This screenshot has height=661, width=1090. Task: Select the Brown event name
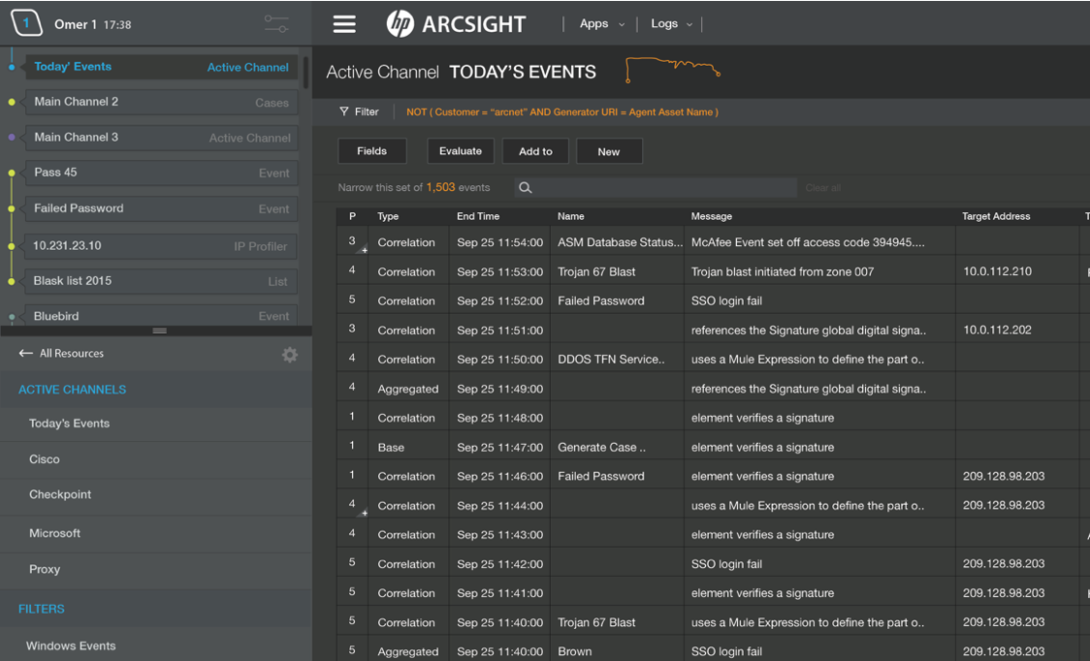574,651
